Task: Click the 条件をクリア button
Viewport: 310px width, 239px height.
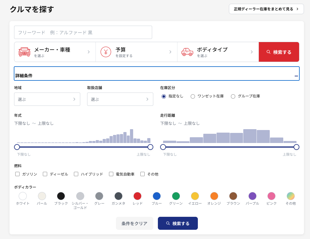Action: (135, 223)
